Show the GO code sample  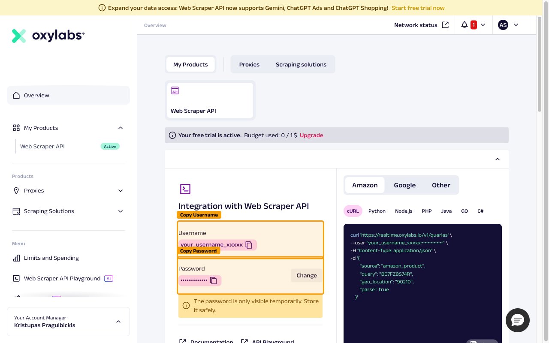coord(465,211)
